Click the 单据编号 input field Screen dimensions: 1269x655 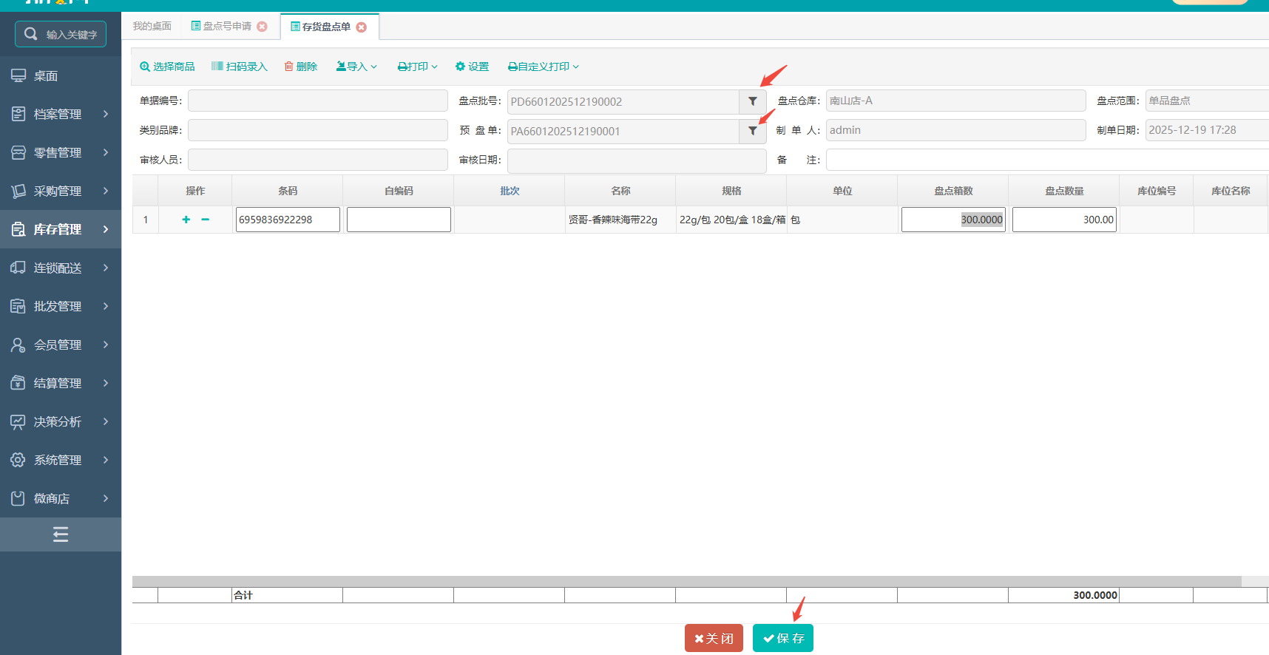[x=318, y=101]
